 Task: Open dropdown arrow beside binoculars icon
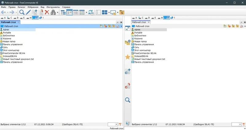click(58, 12)
